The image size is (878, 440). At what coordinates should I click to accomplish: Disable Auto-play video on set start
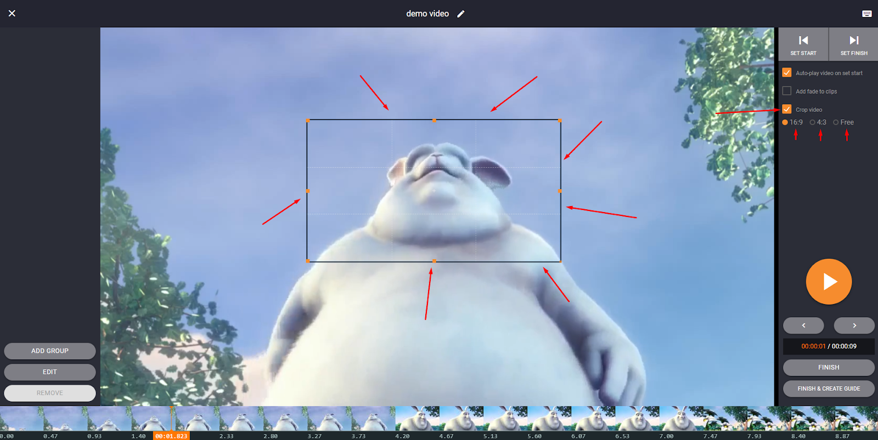point(787,72)
